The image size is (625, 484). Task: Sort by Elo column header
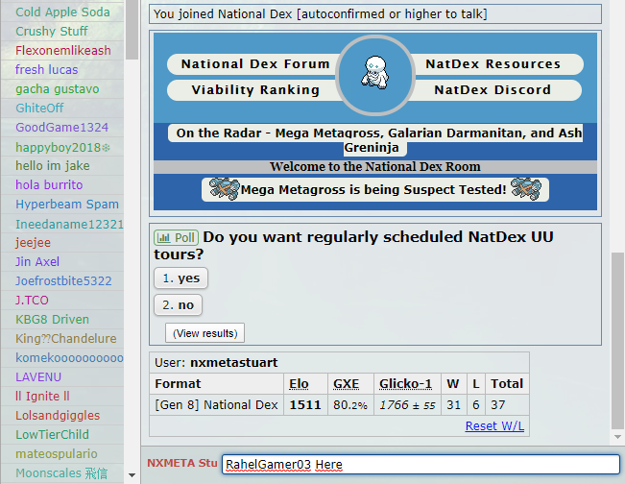coord(299,384)
